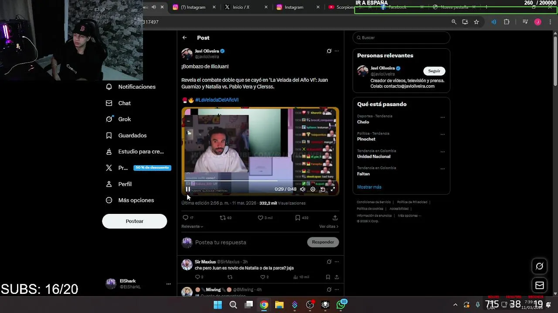The image size is (558, 313).
Task: Share Javi Oliveira's post
Action: coord(335,217)
